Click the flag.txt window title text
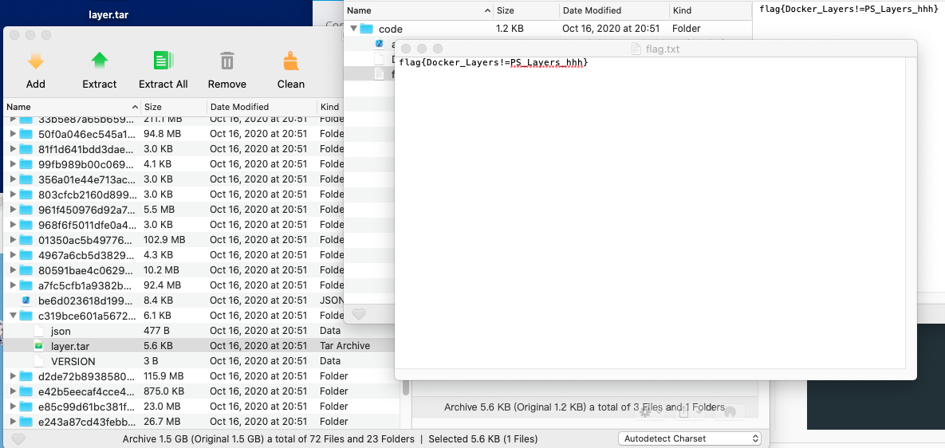 [662, 49]
